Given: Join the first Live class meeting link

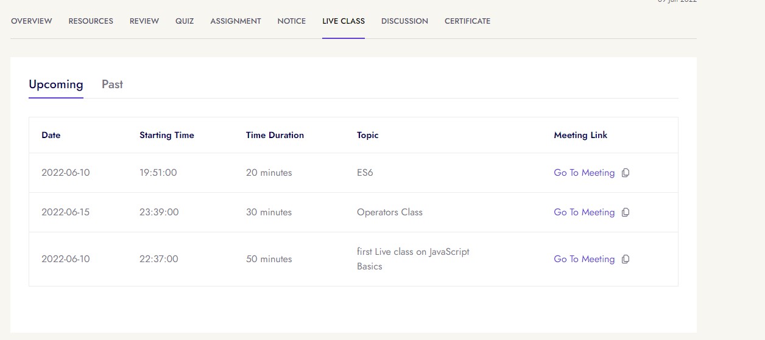Looking at the screenshot, I should [x=583, y=259].
